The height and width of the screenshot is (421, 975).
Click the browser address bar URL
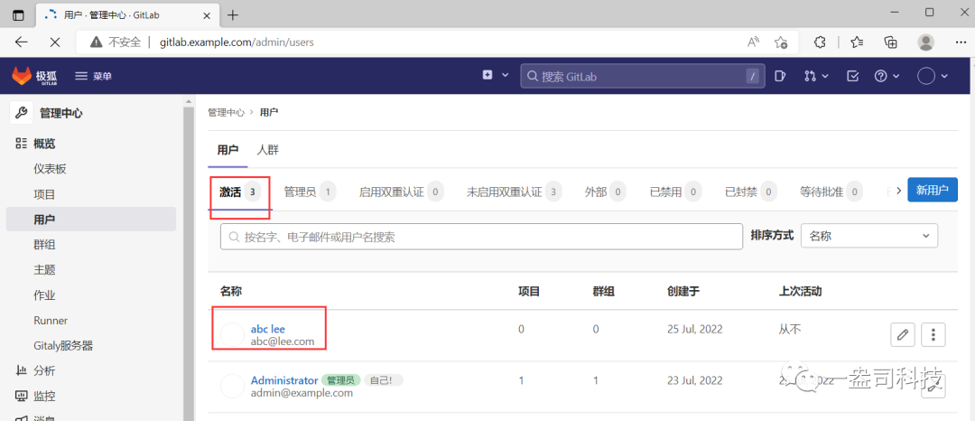[x=237, y=42]
